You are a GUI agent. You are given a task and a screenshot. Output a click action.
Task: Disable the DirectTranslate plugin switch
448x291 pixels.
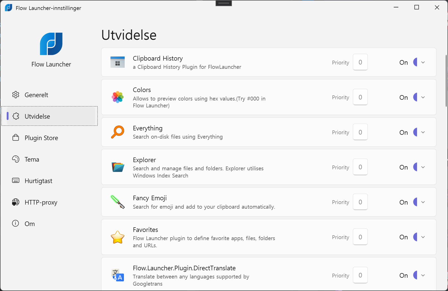(415, 275)
